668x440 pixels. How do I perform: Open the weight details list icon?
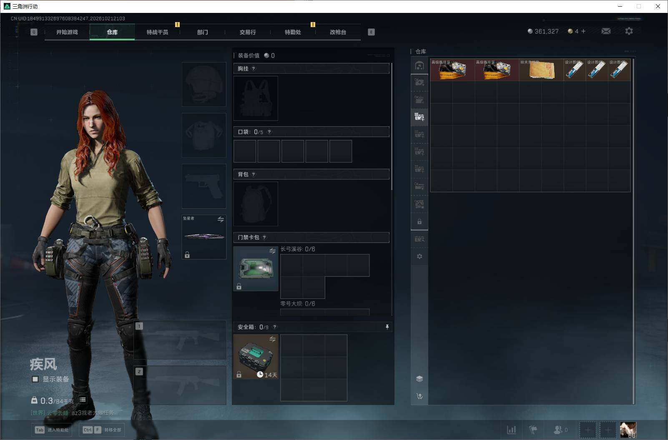tap(83, 400)
